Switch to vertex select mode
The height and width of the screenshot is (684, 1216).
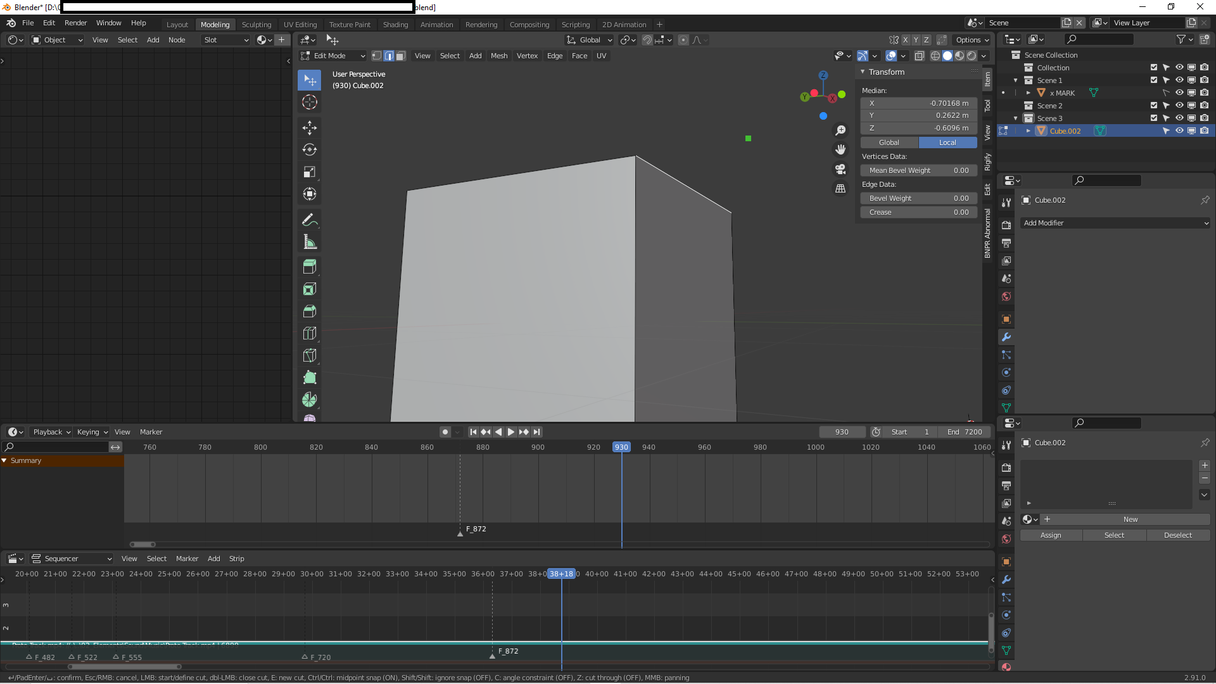377,56
